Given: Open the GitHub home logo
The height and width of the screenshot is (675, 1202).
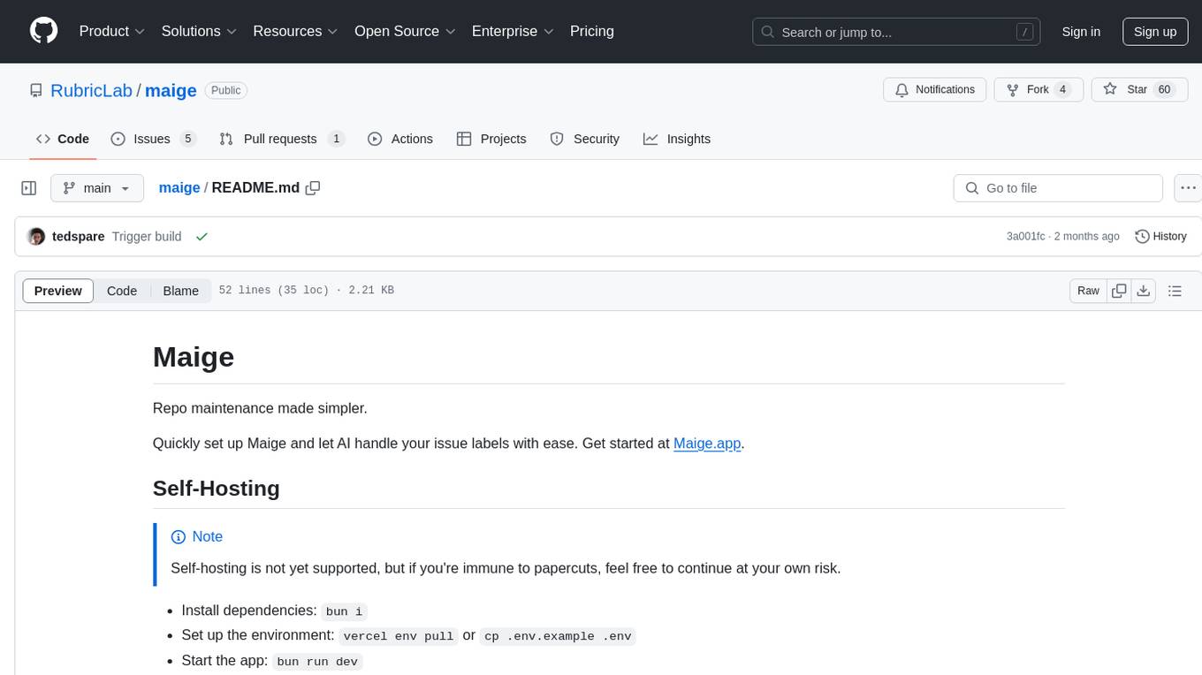Looking at the screenshot, I should [44, 31].
